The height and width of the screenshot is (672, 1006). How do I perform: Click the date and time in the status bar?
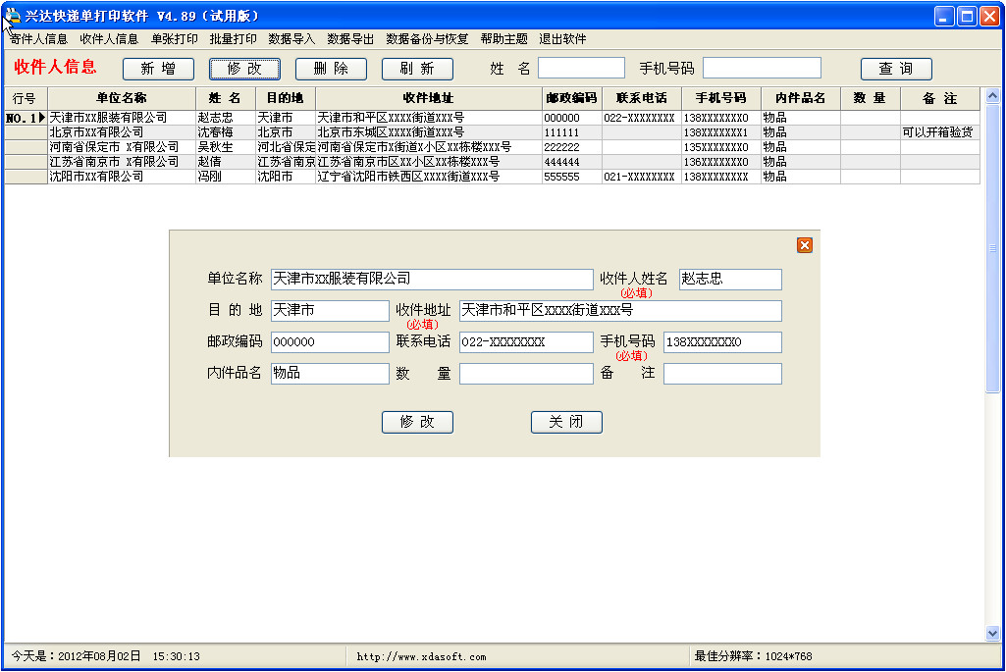106,656
